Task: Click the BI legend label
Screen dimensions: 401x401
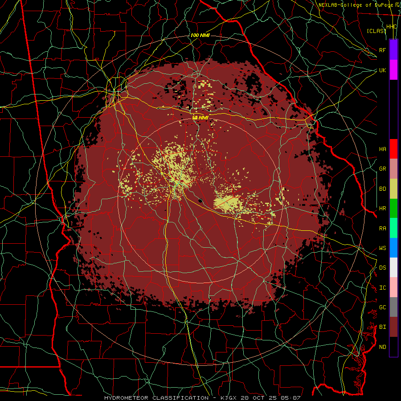Action: click(x=383, y=327)
